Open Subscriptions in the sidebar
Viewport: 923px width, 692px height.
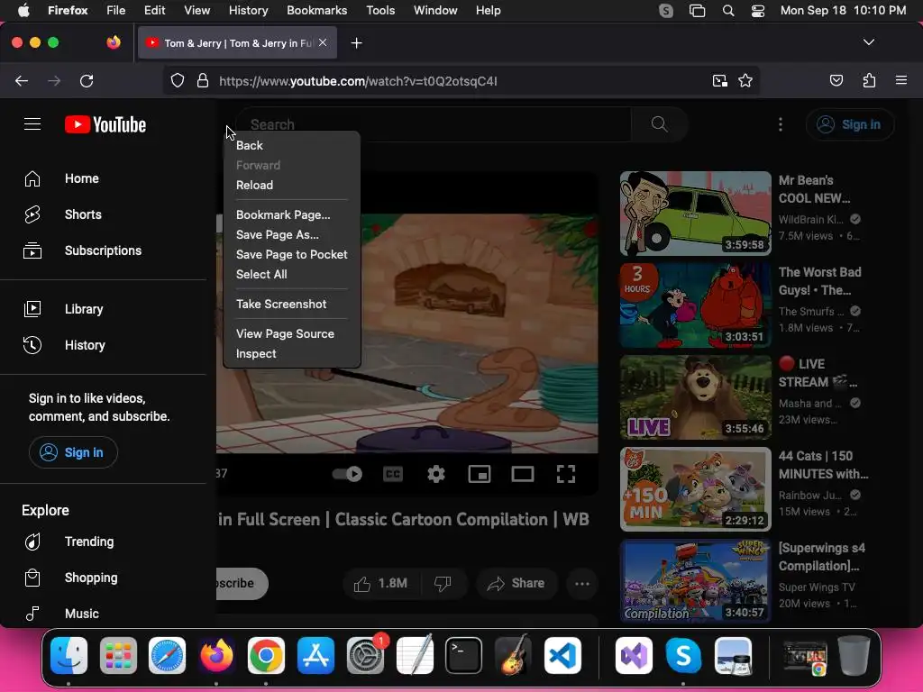[x=103, y=250]
